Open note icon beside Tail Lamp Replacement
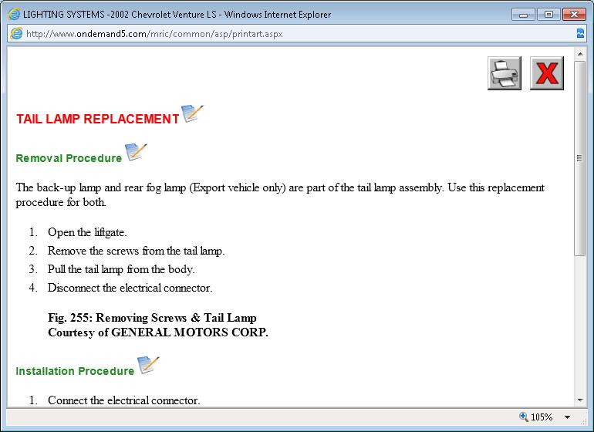 192,113
